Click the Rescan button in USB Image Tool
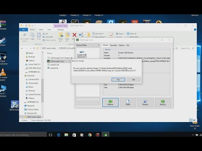This screenshot has height=151, width=202. coord(145,102)
